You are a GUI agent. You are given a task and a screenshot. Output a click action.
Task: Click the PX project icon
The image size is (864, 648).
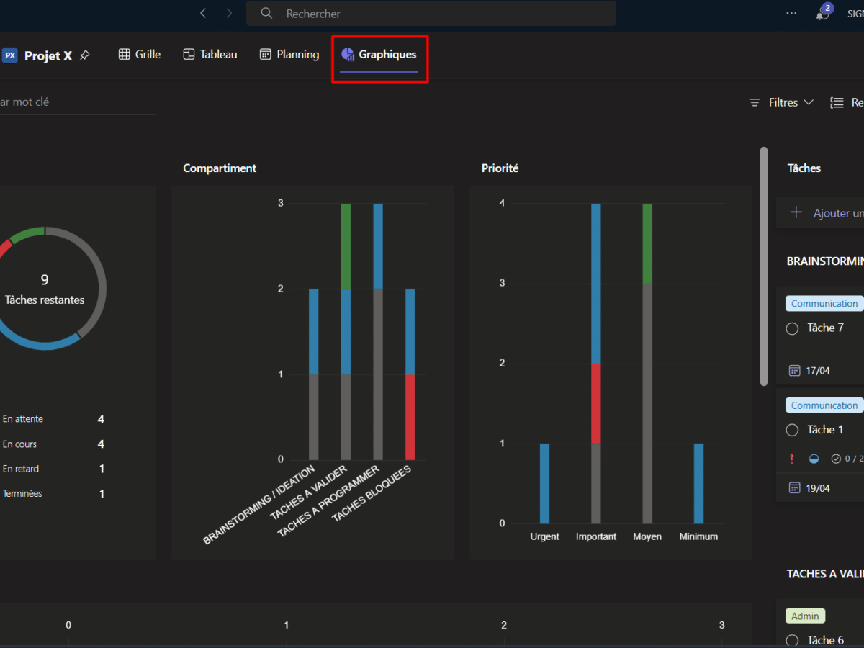coord(10,55)
